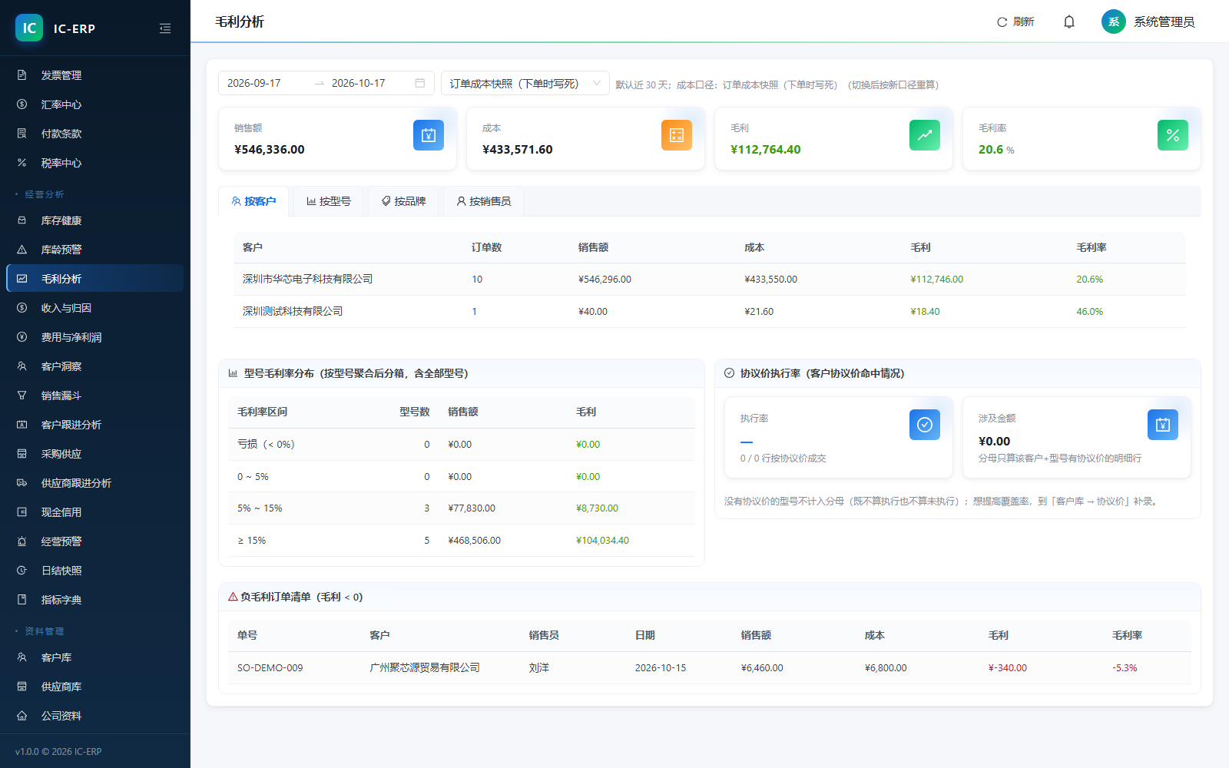Open 日结快照 page

pyautogui.click(x=94, y=571)
